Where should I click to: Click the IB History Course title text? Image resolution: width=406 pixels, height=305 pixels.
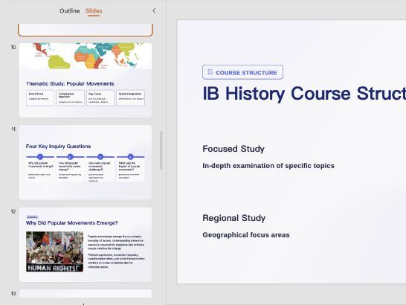[304, 94]
